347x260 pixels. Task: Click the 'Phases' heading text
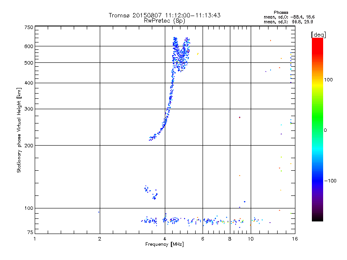(281, 13)
